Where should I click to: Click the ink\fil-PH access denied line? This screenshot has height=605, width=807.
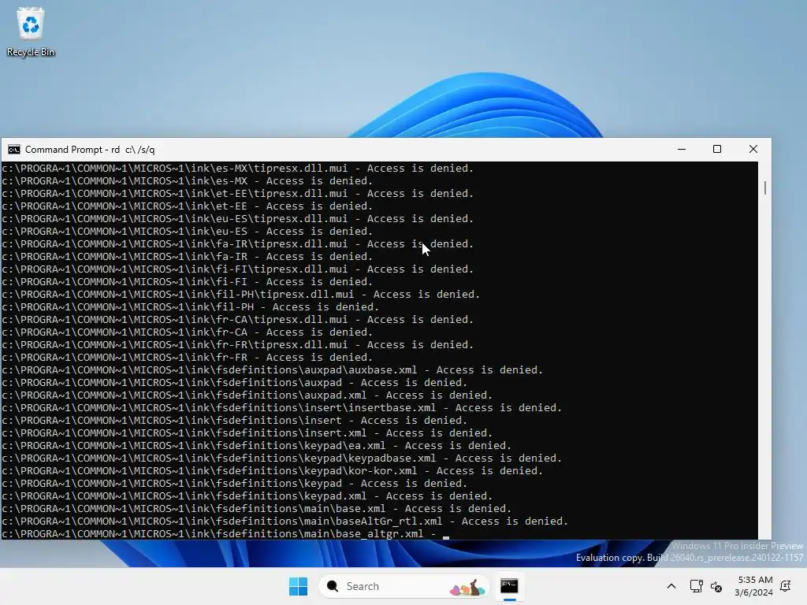[x=190, y=307]
